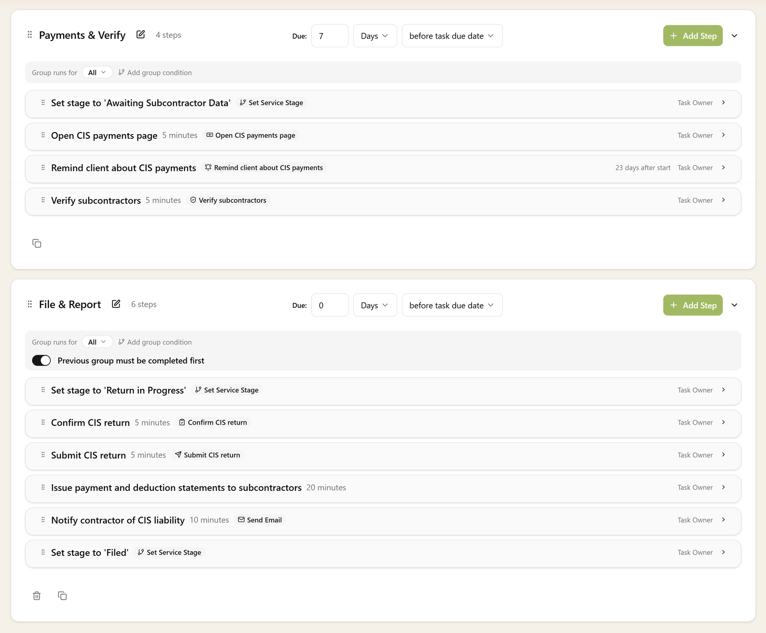
Task: Click the Confirm CIS return clipboard tag
Action: [x=213, y=422]
